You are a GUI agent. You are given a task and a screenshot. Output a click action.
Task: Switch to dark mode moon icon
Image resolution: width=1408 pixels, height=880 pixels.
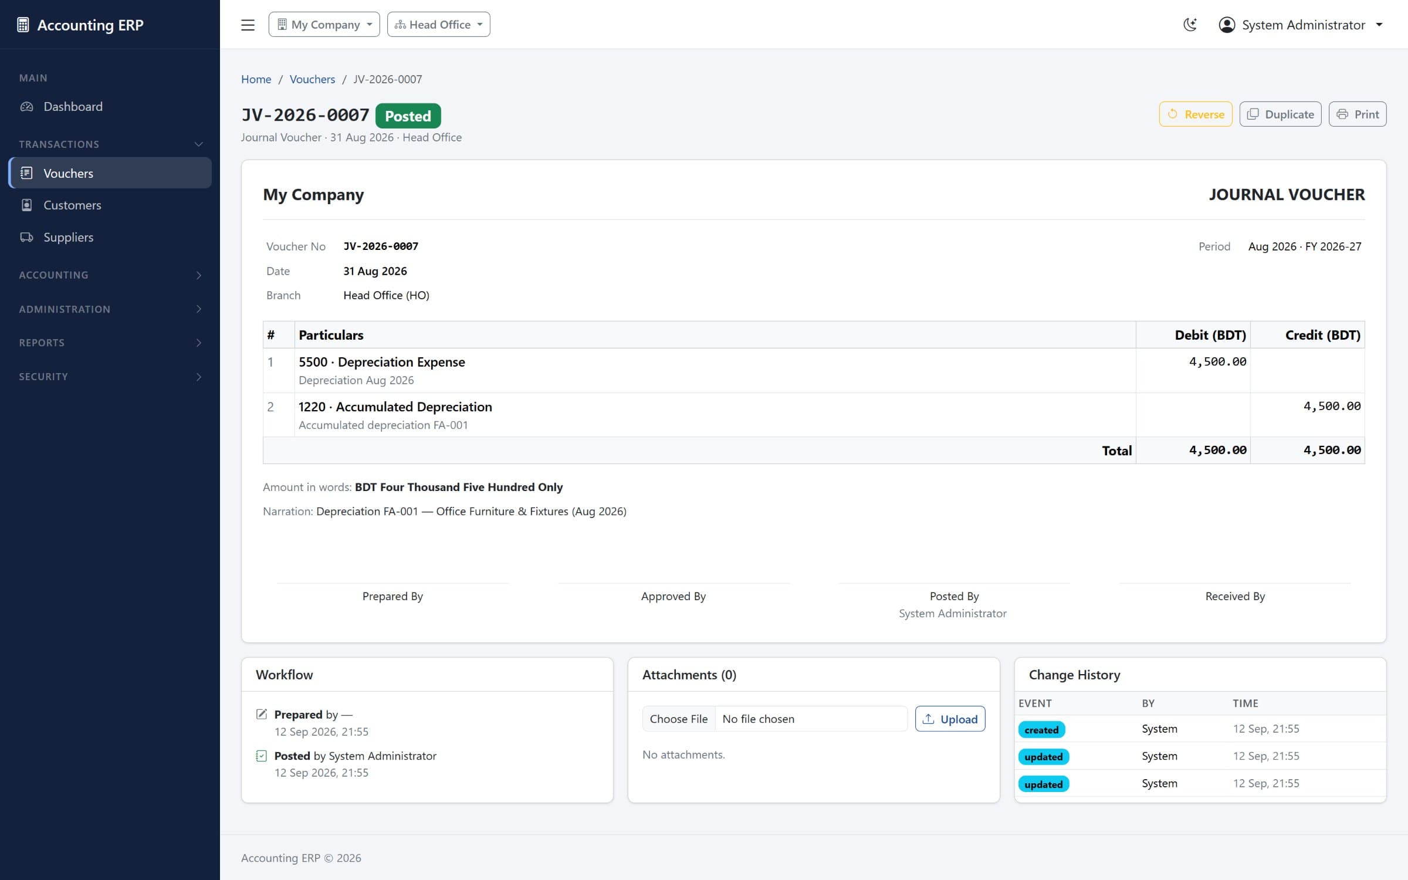1190,25
